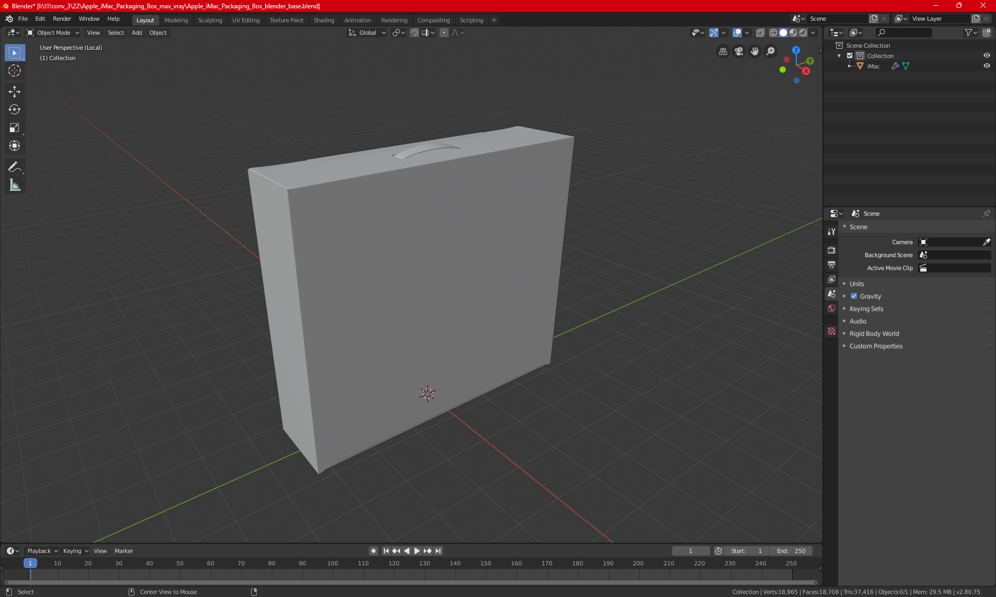
Task: Open the Texture properties tab (checker)
Action: pyautogui.click(x=832, y=331)
